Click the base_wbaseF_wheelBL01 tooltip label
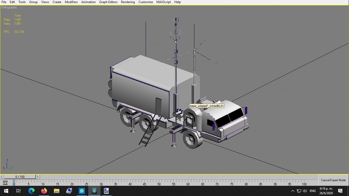 click(x=207, y=106)
